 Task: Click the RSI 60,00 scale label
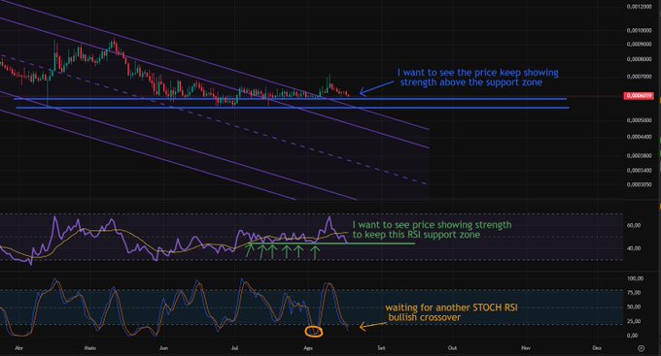[634, 226]
